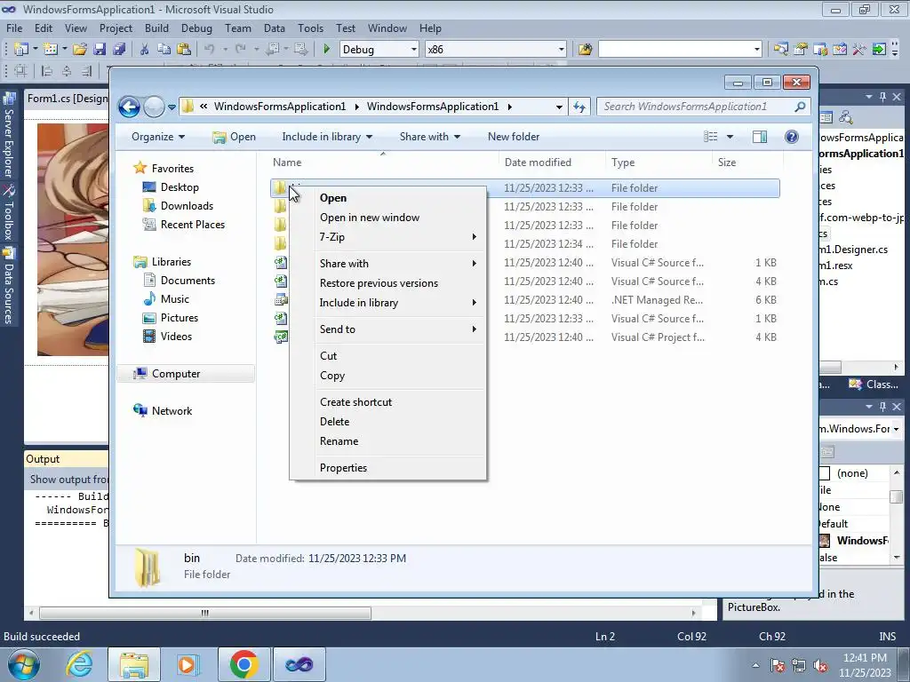Expand Share with toolbar dropdown
910x682 pixels.
430,137
